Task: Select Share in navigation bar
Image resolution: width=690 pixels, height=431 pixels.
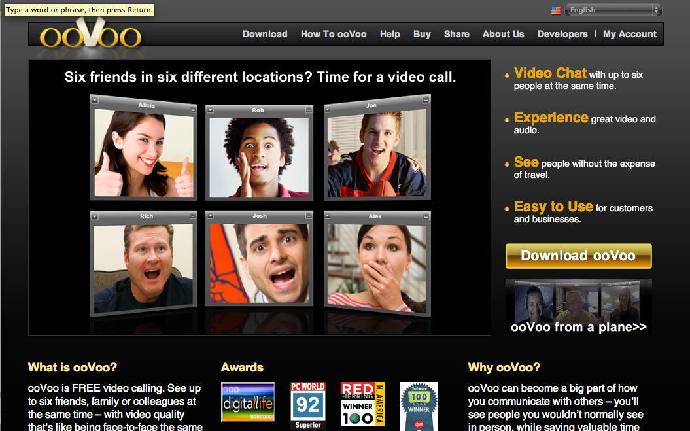Action: pyautogui.click(x=457, y=34)
